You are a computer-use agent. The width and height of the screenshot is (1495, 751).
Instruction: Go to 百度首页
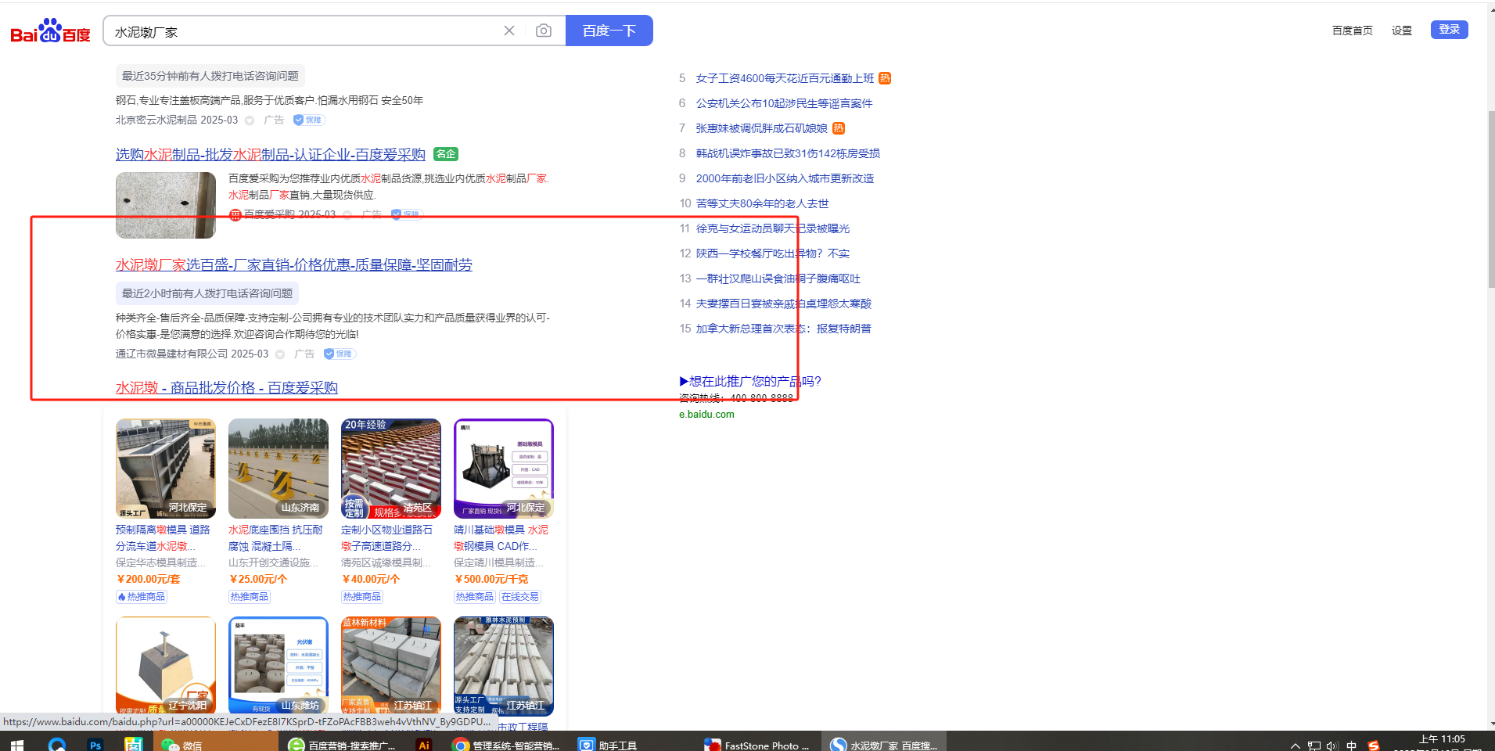(x=1353, y=31)
